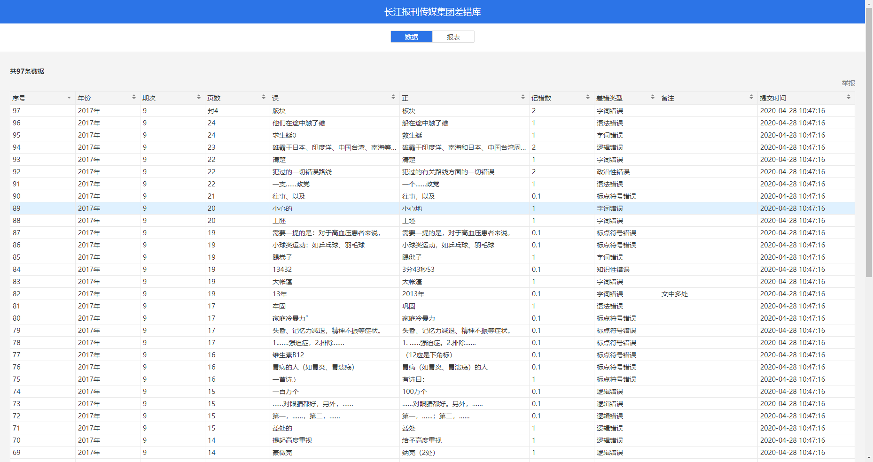Click the 差错类型 column sort icon
Viewport: 873px width, 462px height.
pos(653,97)
